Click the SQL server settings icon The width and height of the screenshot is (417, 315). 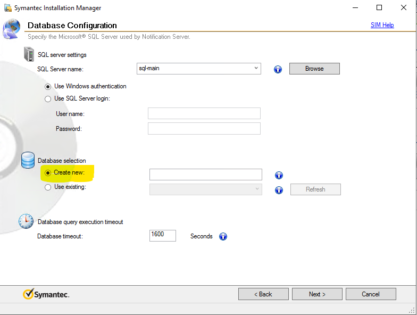click(29, 54)
